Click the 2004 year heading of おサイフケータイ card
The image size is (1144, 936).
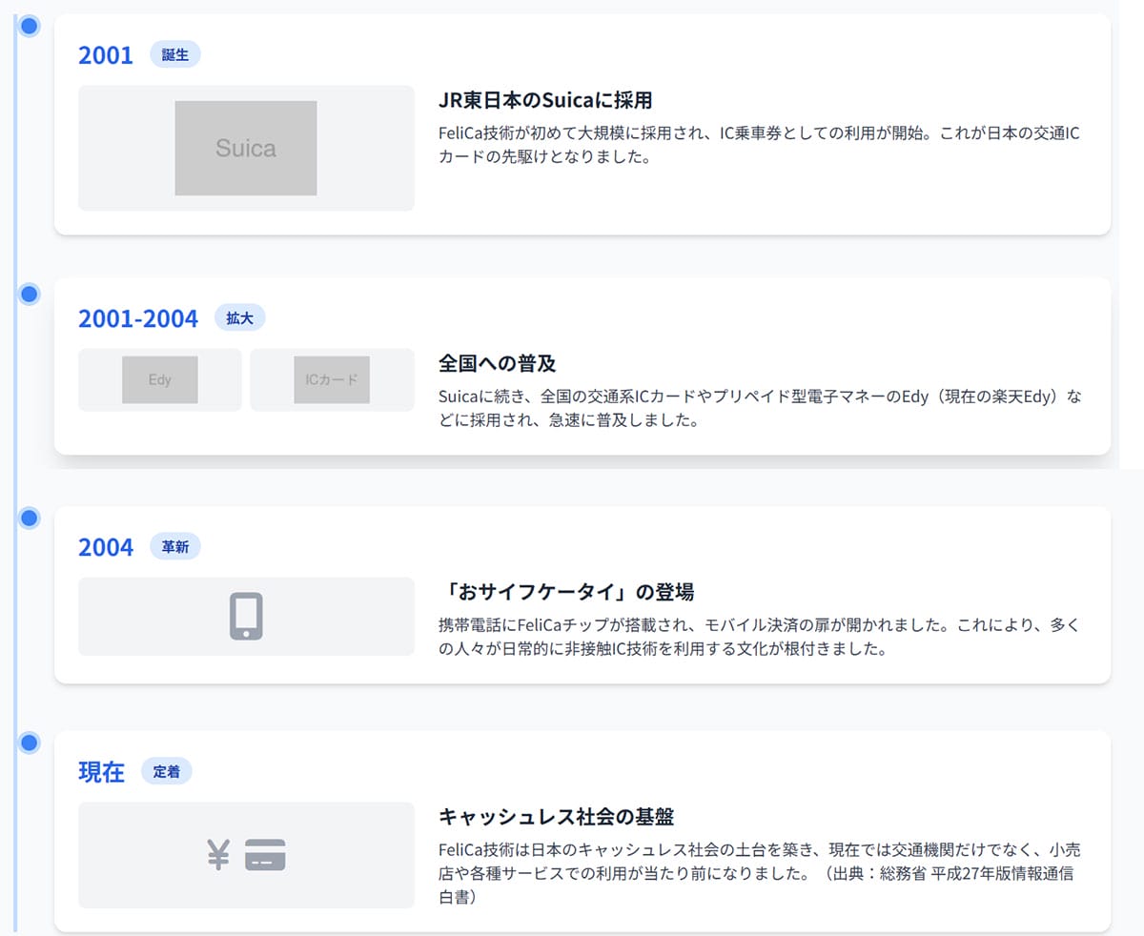pos(106,547)
